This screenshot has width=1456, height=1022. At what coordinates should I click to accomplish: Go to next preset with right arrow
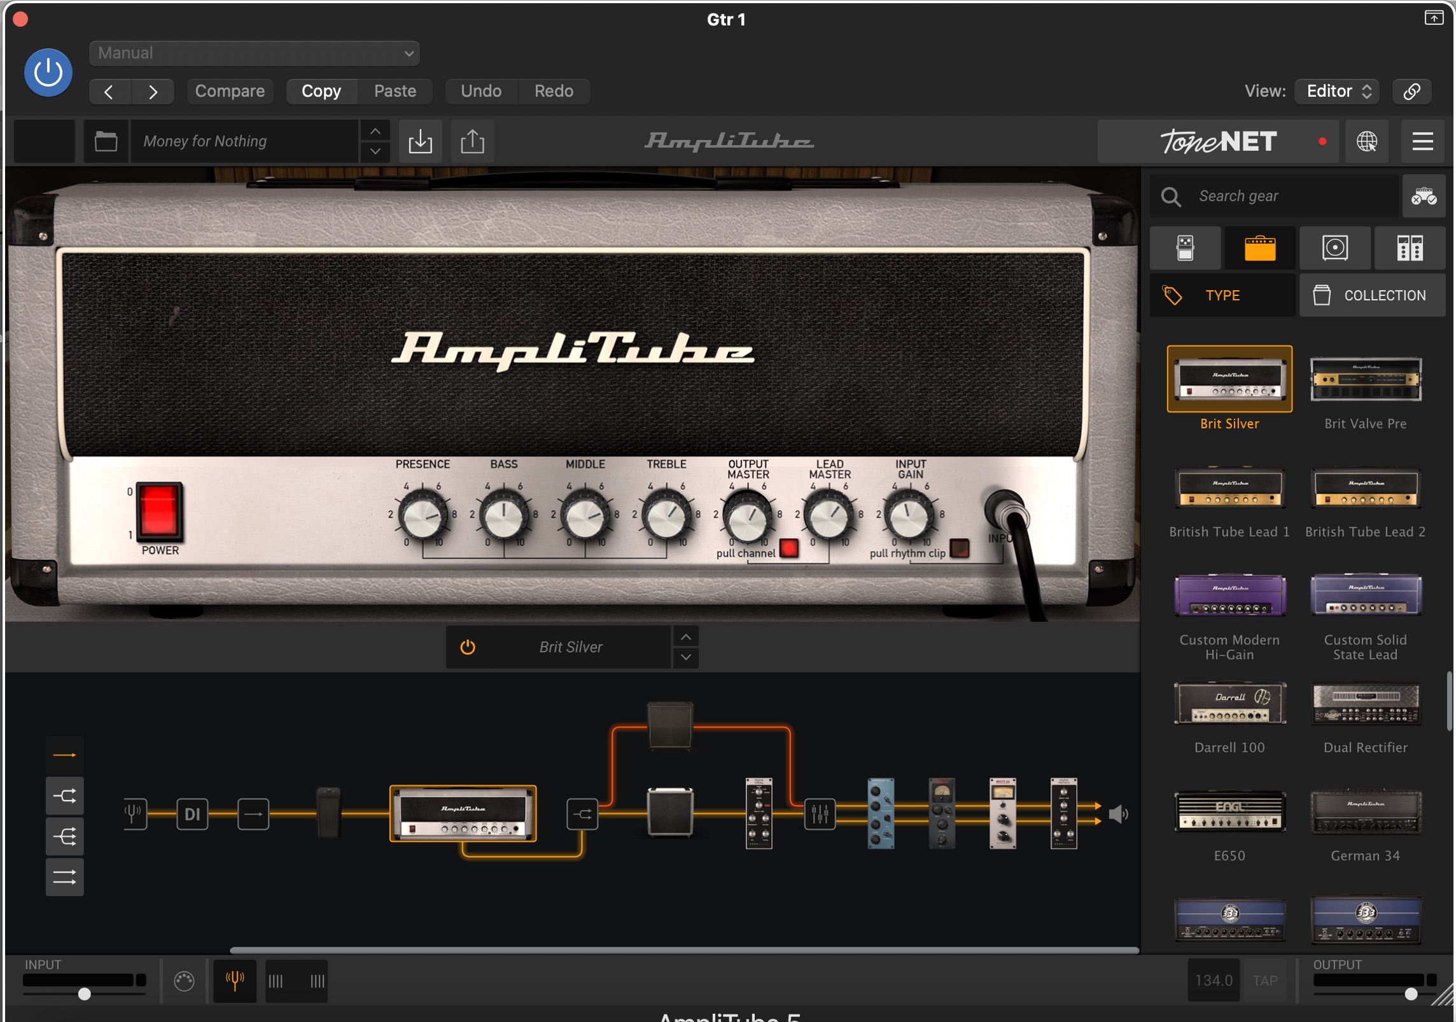pyautogui.click(x=153, y=92)
